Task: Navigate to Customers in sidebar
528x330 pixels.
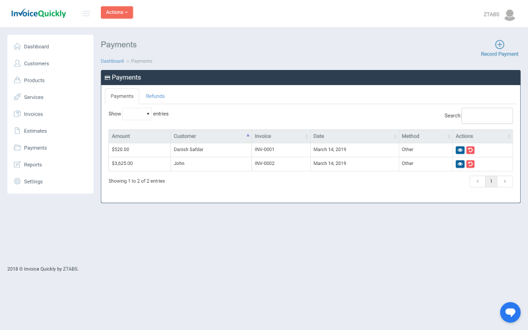Action: click(36, 63)
